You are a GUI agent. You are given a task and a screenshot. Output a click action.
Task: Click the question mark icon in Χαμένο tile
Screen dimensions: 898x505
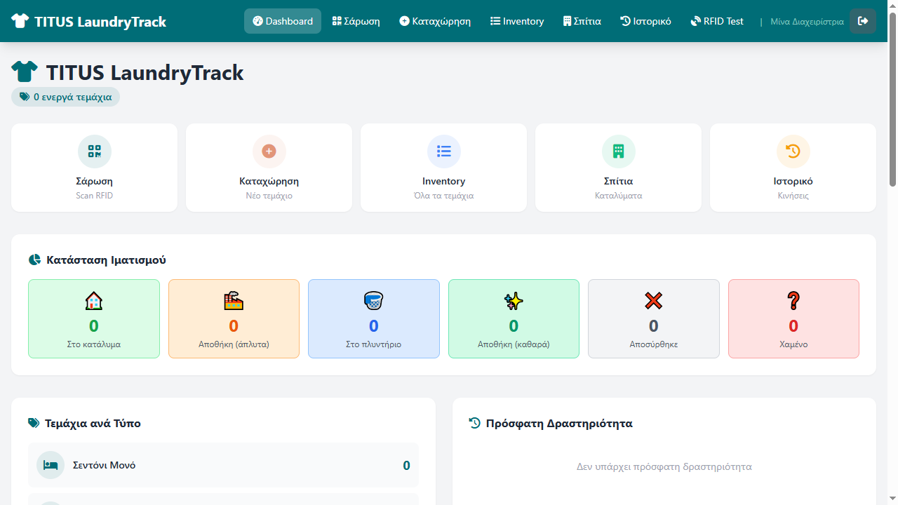(x=793, y=301)
